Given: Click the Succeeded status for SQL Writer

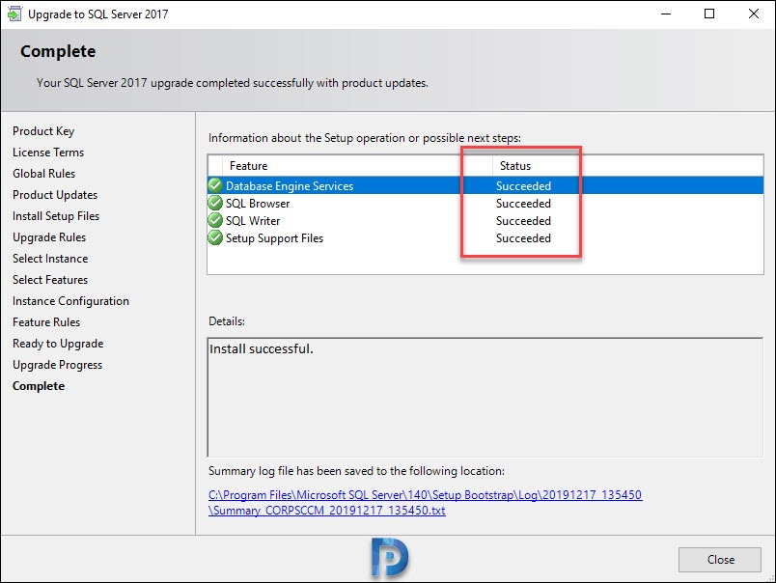Looking at the screenshot, I should [523, 221].
